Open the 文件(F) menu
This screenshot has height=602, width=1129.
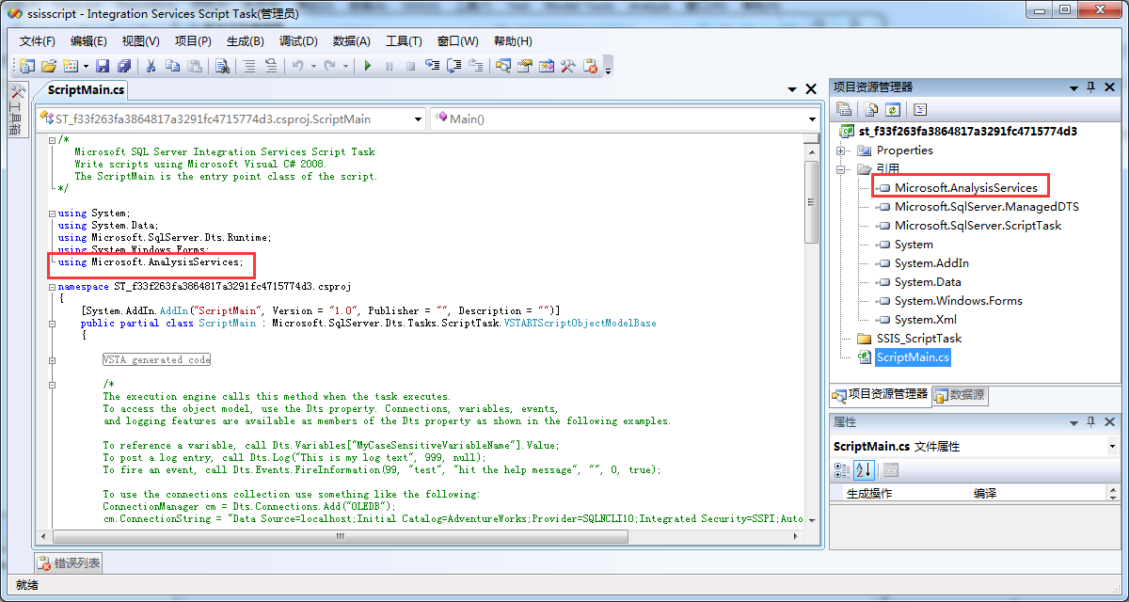[38, 41]
